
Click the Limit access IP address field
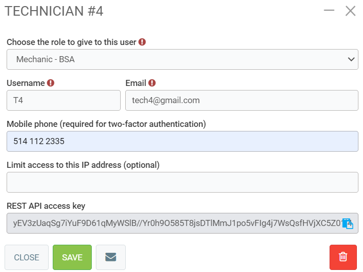pyautogui.click(x=183, y=182)
